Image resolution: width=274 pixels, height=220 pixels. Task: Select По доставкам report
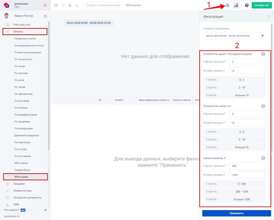tap(22, 156)
